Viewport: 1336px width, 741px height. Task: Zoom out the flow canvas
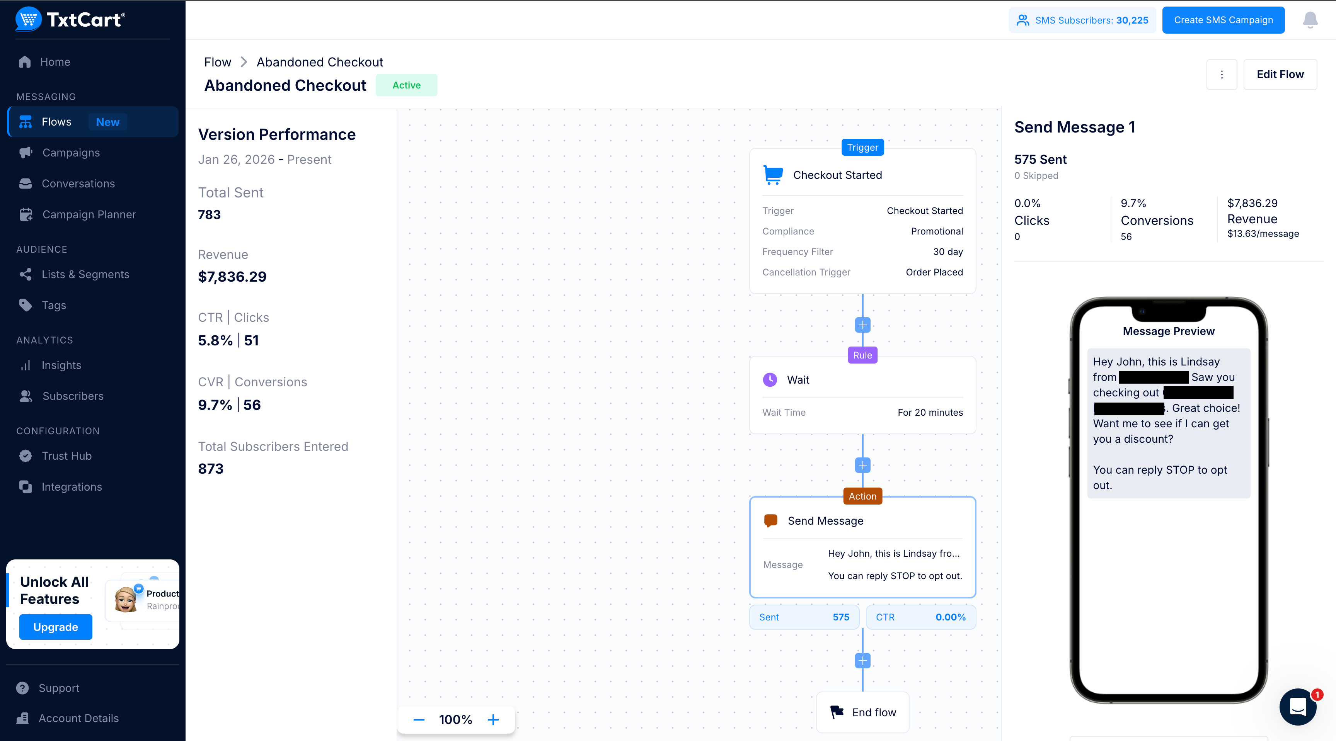(419, 720)
